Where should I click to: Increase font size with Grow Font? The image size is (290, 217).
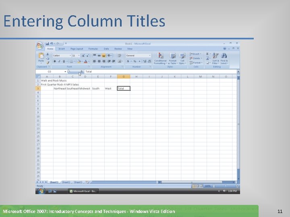point(83,55)
